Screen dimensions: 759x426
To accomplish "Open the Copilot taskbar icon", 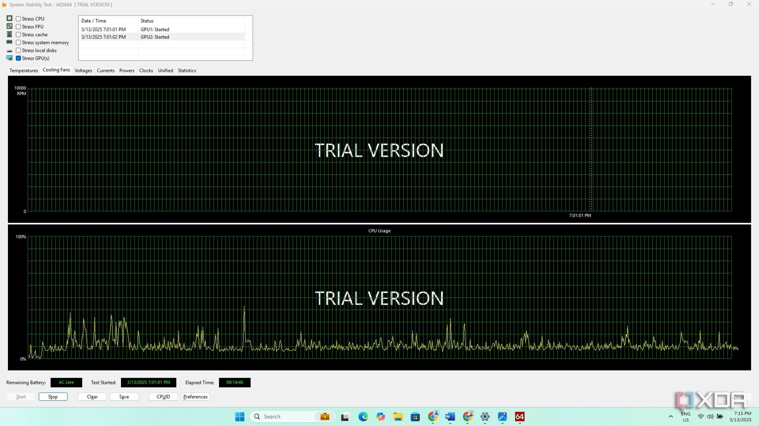I will 380,417.
